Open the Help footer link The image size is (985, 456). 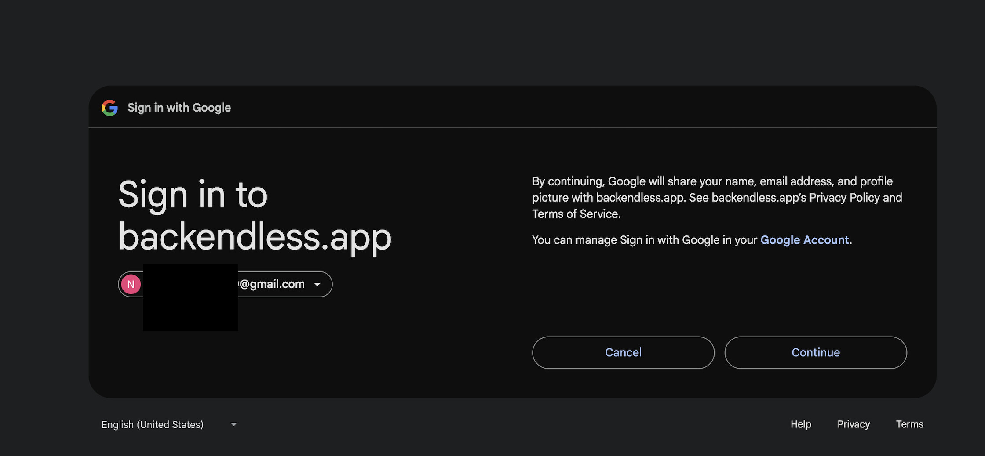[801, 424]
